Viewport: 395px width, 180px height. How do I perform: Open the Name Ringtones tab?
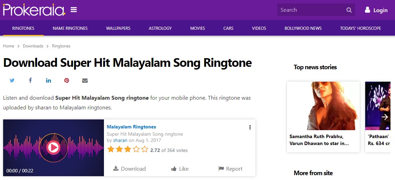pyautogui.click(x=70, y=28)
